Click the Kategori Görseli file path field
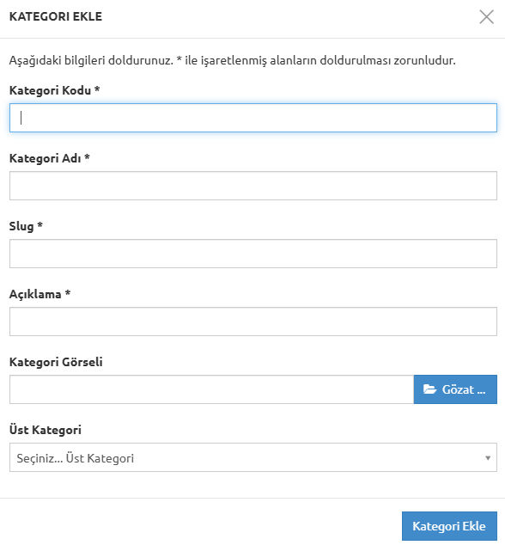This screenshot has height=545, width=505. click(x=211, y=389)
